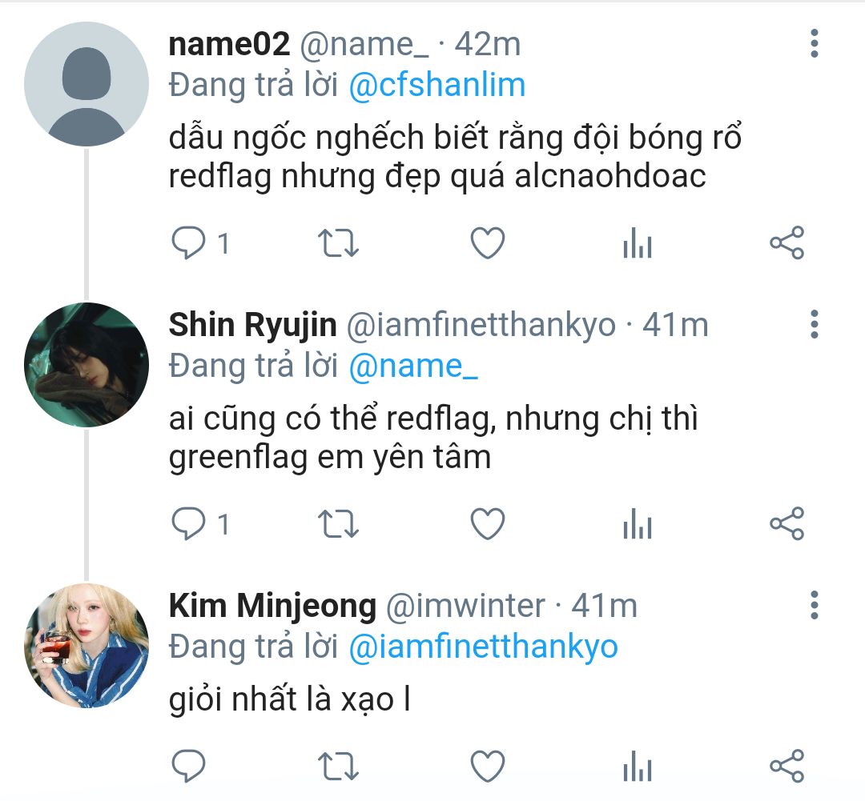This screenshot has height=801, width=865.
Task: Like Shin Ryujin's tweet
Action: (x=488, y=523)
